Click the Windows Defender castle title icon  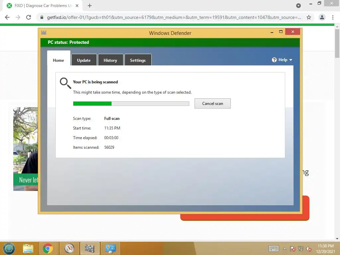(43, 33)
